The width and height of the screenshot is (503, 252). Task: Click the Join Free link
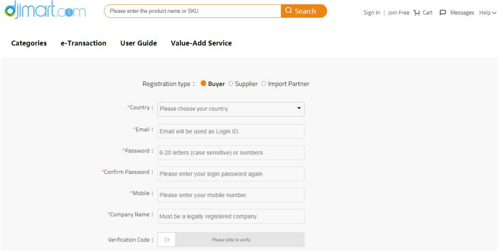pos(399,12)
